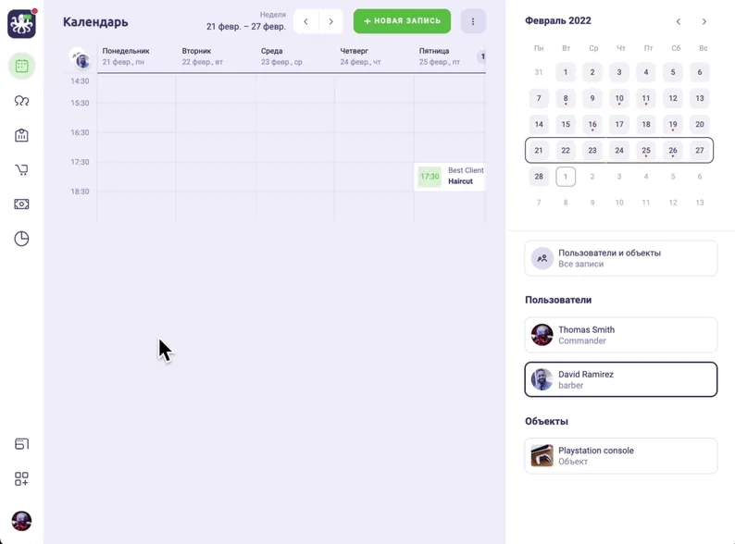Select Thomas Smith Commander user filter

[x=620, y=335]
